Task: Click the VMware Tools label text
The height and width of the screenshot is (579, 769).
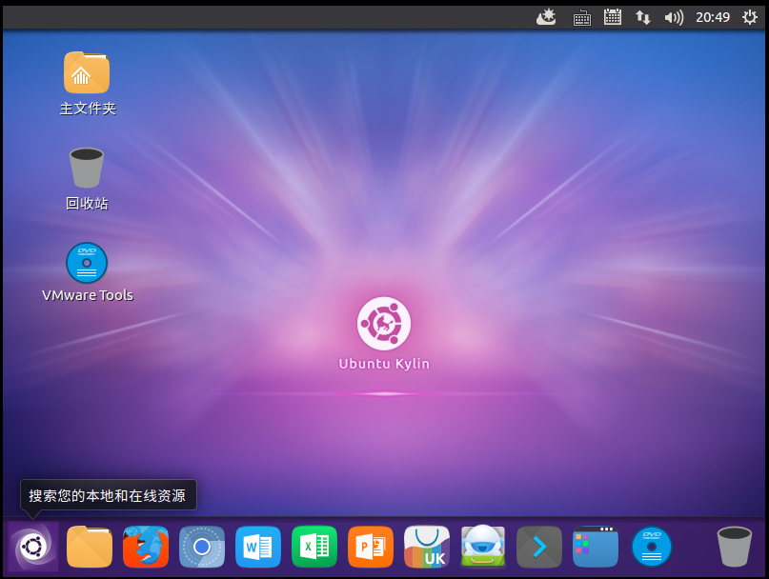Action: pyautogui.click(x=88, y=295)
